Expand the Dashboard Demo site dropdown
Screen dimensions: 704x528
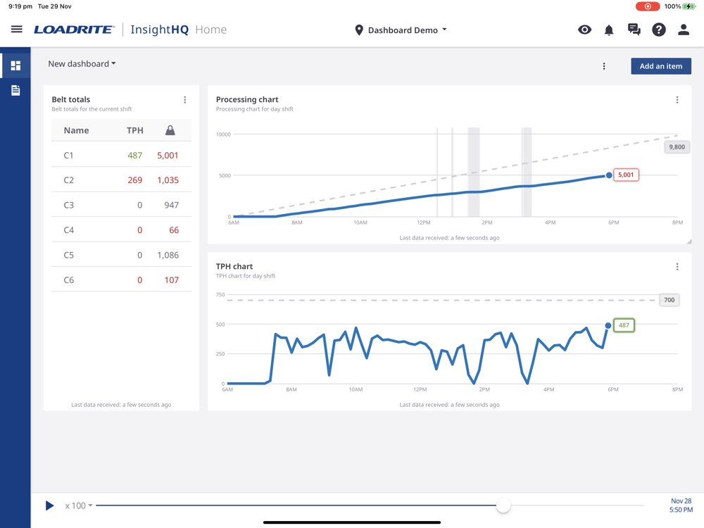(x=407, y=30)
